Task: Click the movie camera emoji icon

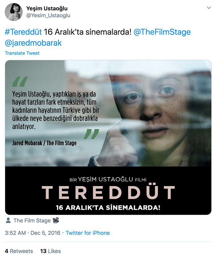Action: click(56, 220)
